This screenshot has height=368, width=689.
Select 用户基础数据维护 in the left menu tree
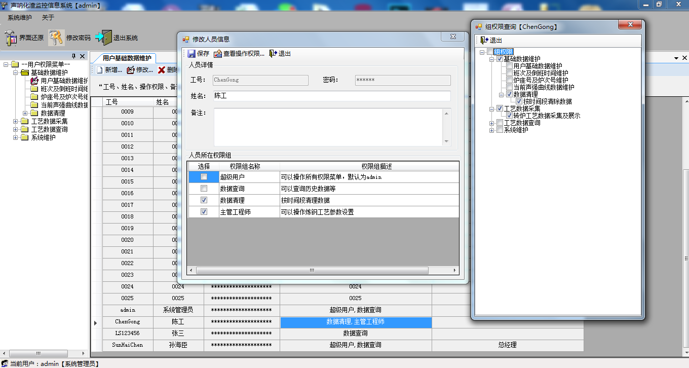coord(64,81)
